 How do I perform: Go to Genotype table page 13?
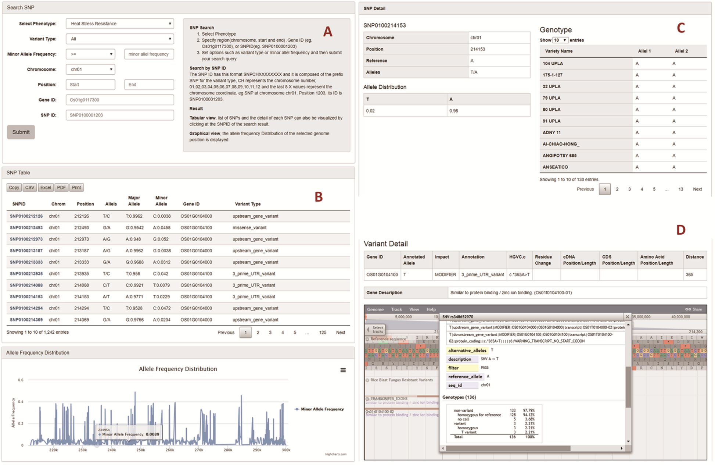681,189
